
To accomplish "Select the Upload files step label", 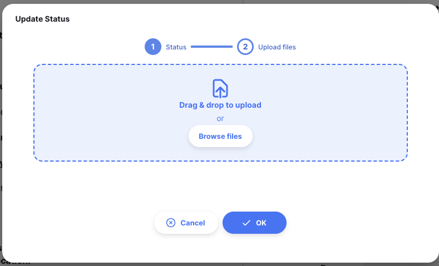I will [x=277, y=47].
